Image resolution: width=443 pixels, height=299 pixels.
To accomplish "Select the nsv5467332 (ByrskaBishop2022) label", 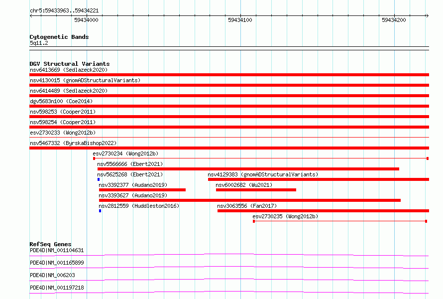I will pos(73,143).
